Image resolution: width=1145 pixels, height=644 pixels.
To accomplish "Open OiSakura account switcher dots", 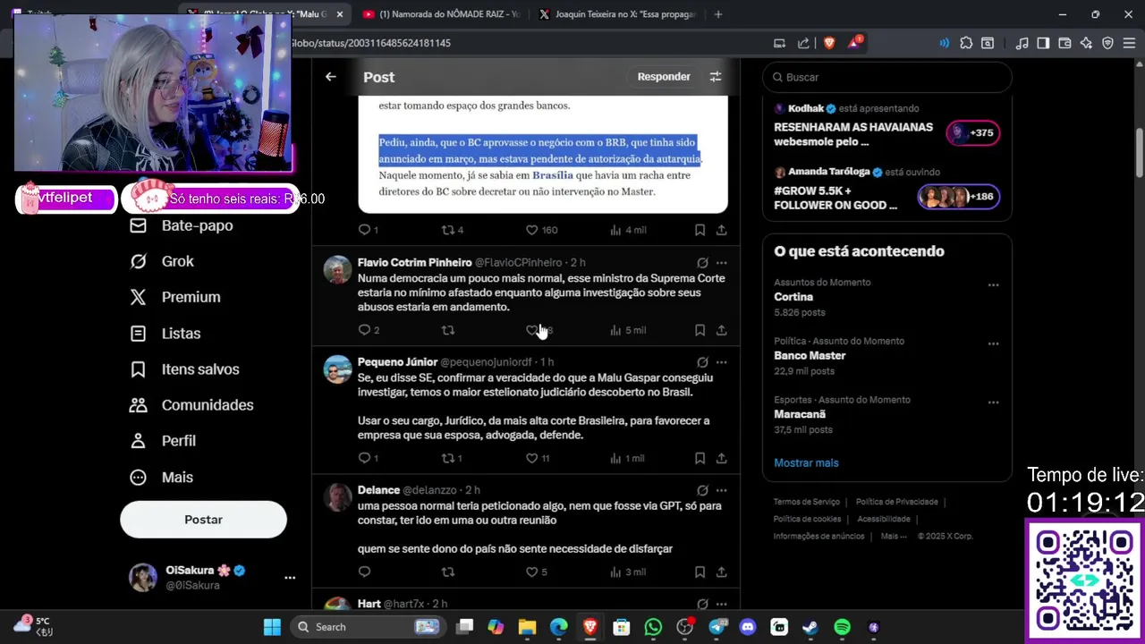I will 290,578.
